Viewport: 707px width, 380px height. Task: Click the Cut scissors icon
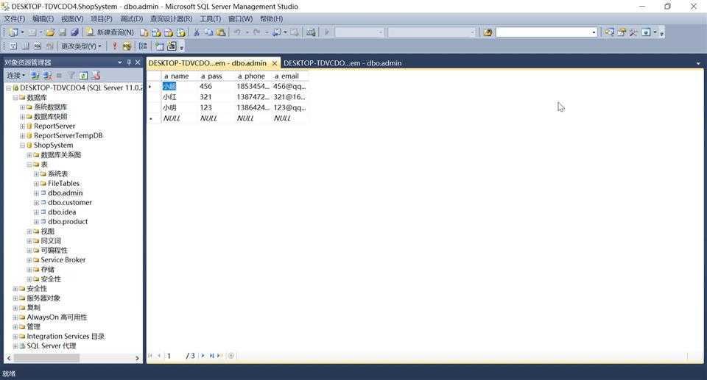[x=197, y=32]
